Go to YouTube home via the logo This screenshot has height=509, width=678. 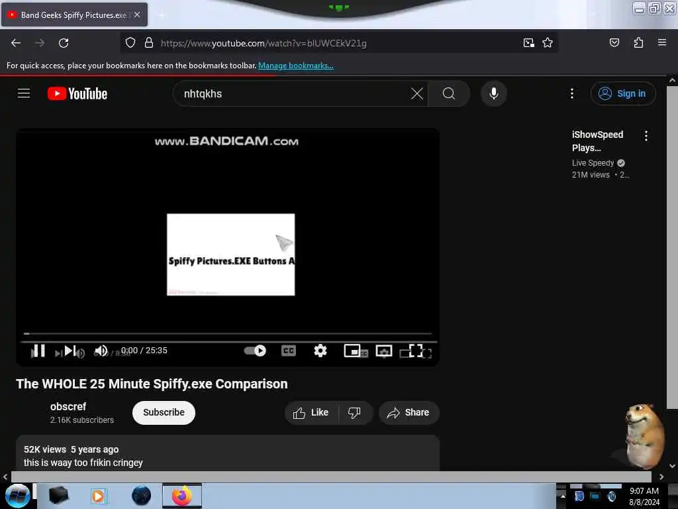(77, 93)
